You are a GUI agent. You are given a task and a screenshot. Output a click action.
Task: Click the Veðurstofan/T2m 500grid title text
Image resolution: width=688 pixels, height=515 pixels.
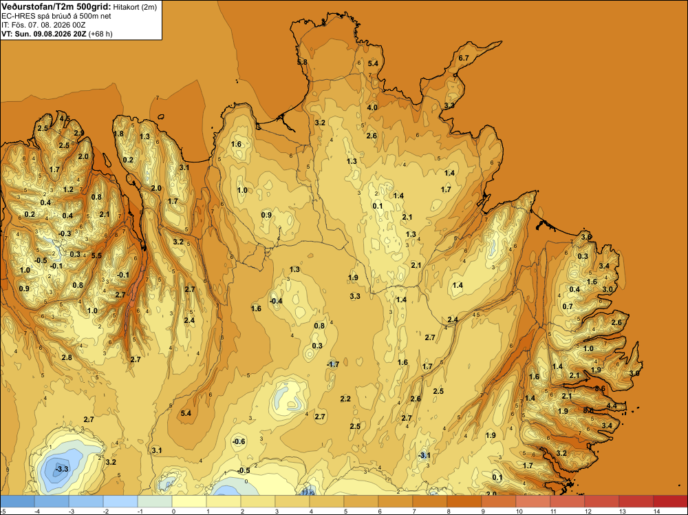[x=56, y=7]
